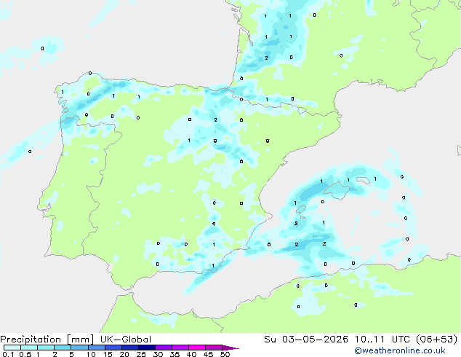Click the 20–25 mm dark blue legend swatch
This screenshot has width=461, height=357.
click(129, 348)
